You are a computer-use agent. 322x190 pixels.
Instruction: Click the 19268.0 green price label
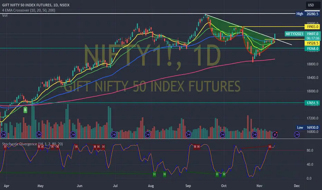point(312,49)
